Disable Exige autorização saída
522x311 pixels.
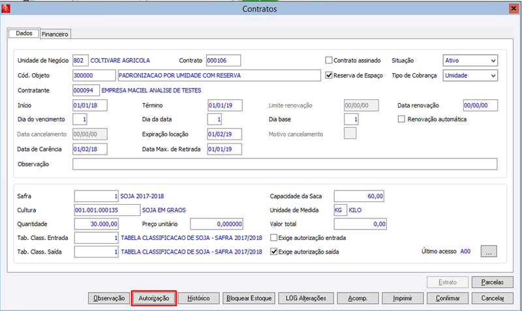click(x=273, y=252)
